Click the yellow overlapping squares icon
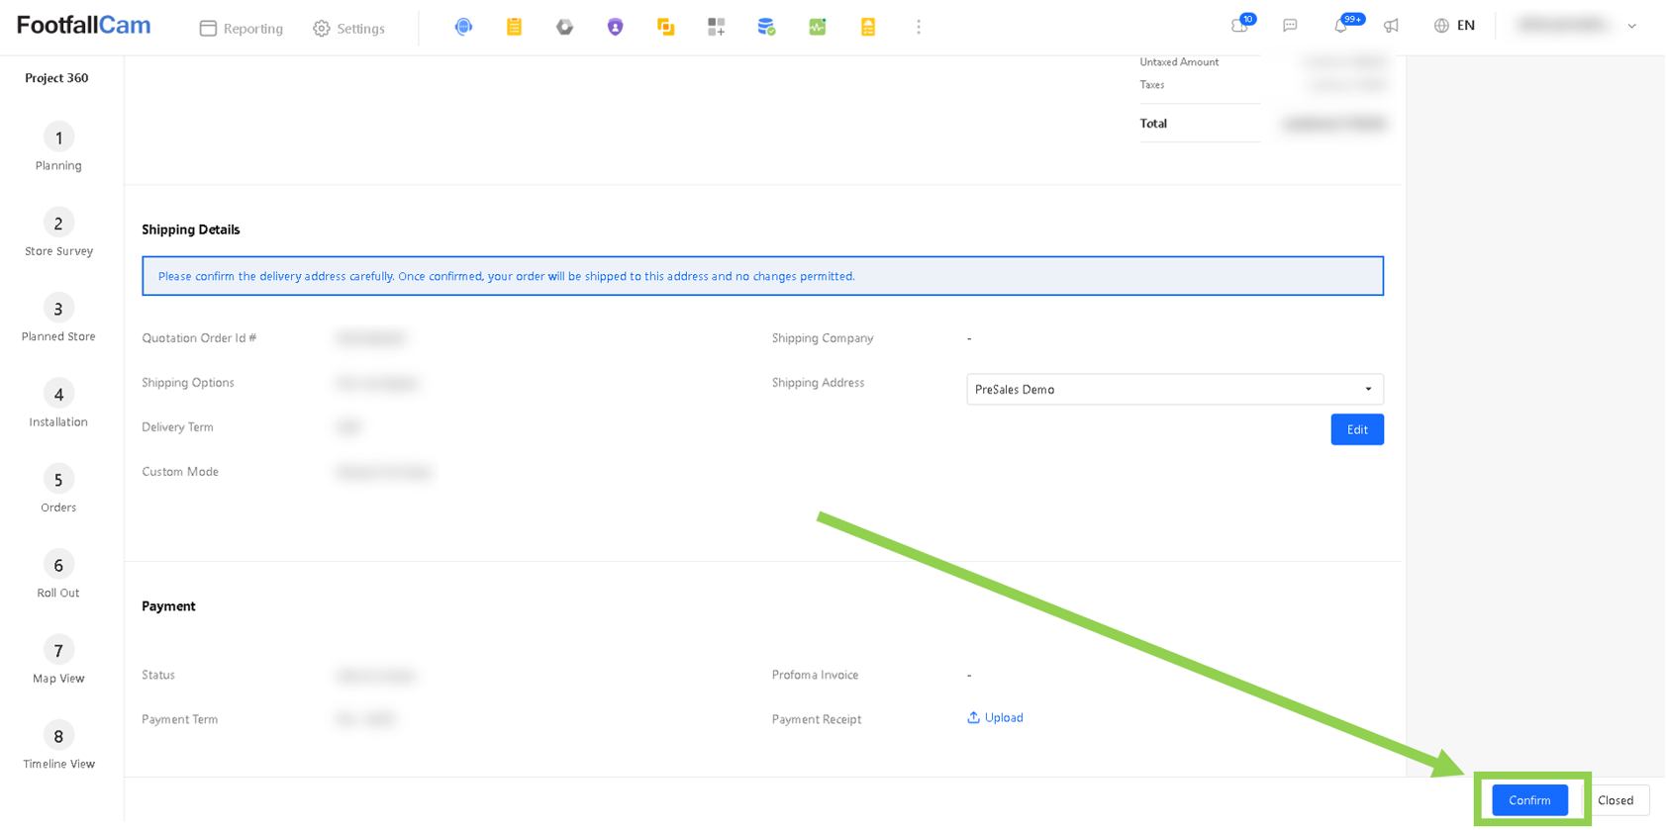Image resolution: width=1666 pixels, height=830 pixels. (x=666, y=27)
